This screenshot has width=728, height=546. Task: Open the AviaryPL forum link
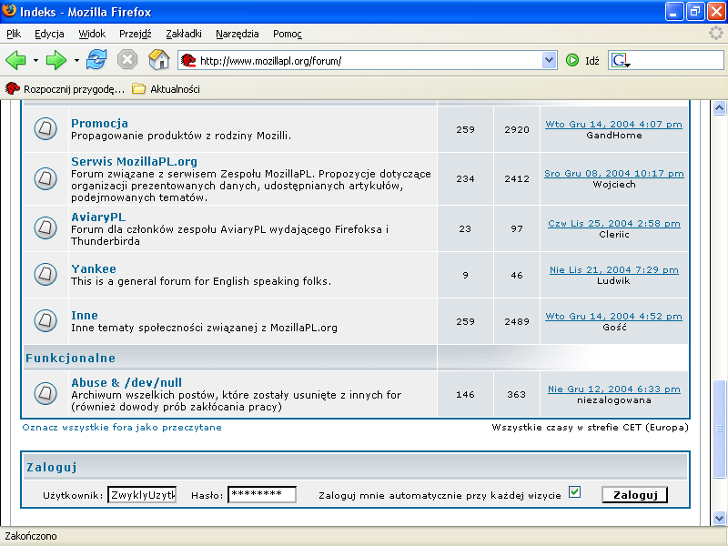coord(98,217)
